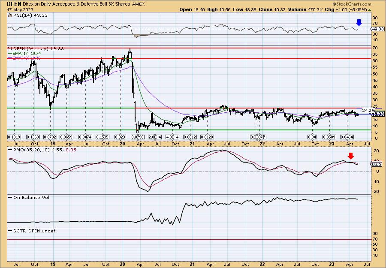Click the 4.0E-4 value box

point(172,137)
